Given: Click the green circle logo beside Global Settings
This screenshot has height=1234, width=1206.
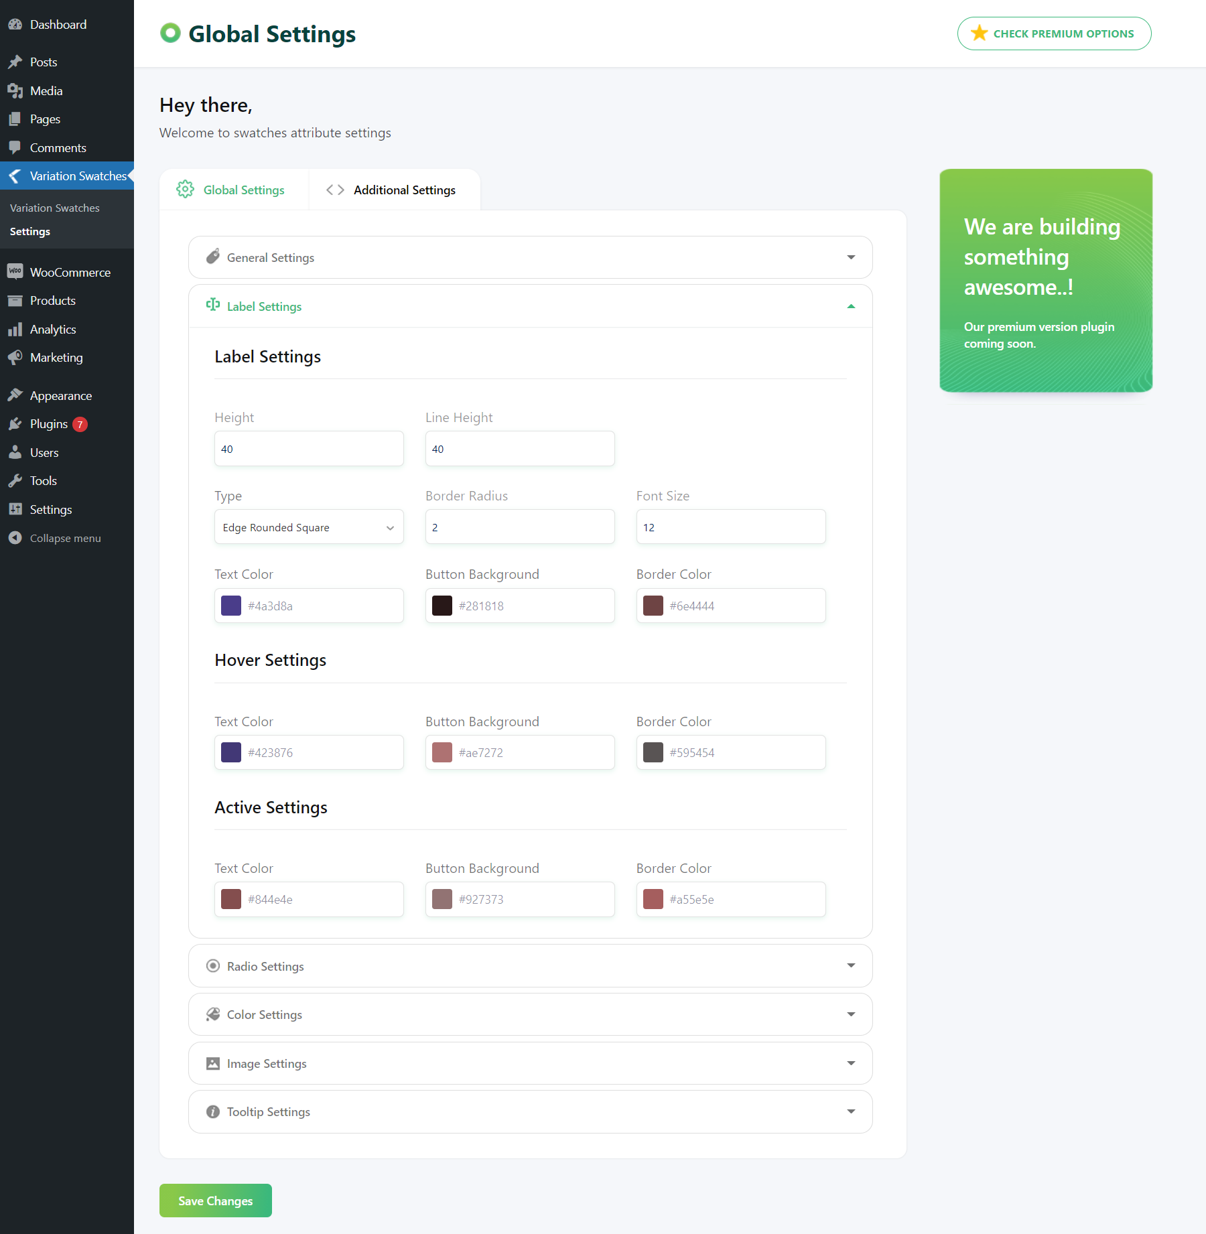Looking at the screenshot, I should pyautogui.click(x=171, y=33).
